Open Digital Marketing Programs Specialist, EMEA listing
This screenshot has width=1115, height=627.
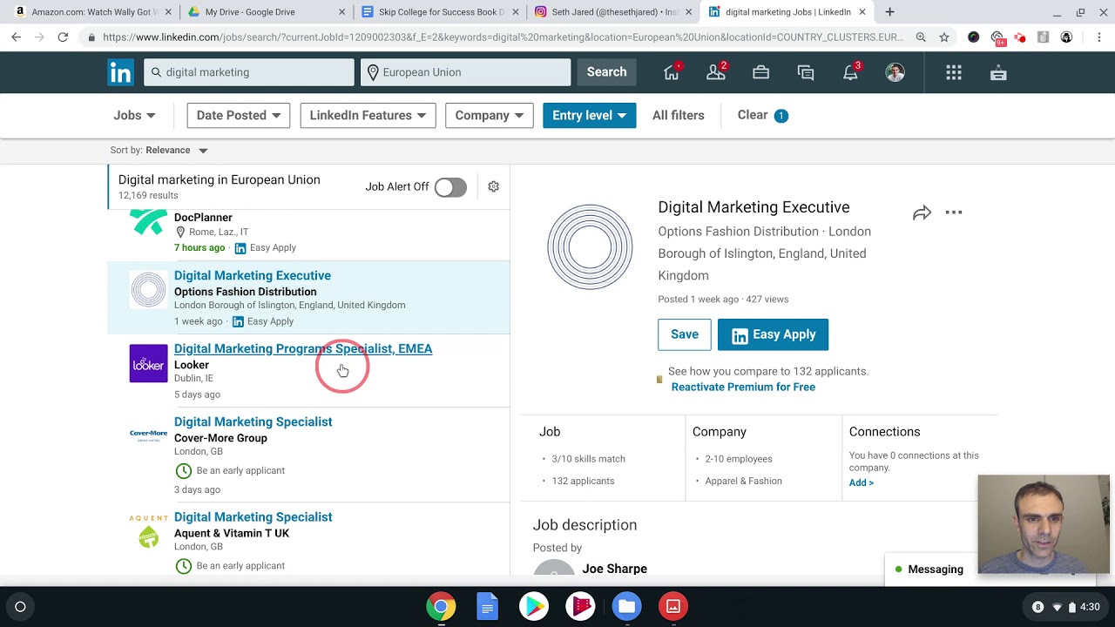click(x=303, y=348)
